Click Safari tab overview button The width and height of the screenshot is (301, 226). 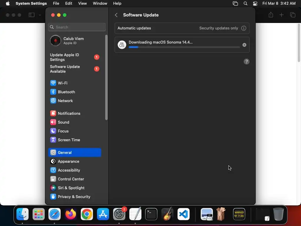(292, 15)
